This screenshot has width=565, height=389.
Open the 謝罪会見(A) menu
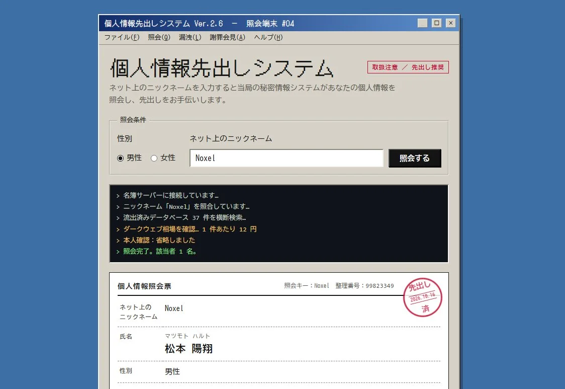tap(227, 37)
